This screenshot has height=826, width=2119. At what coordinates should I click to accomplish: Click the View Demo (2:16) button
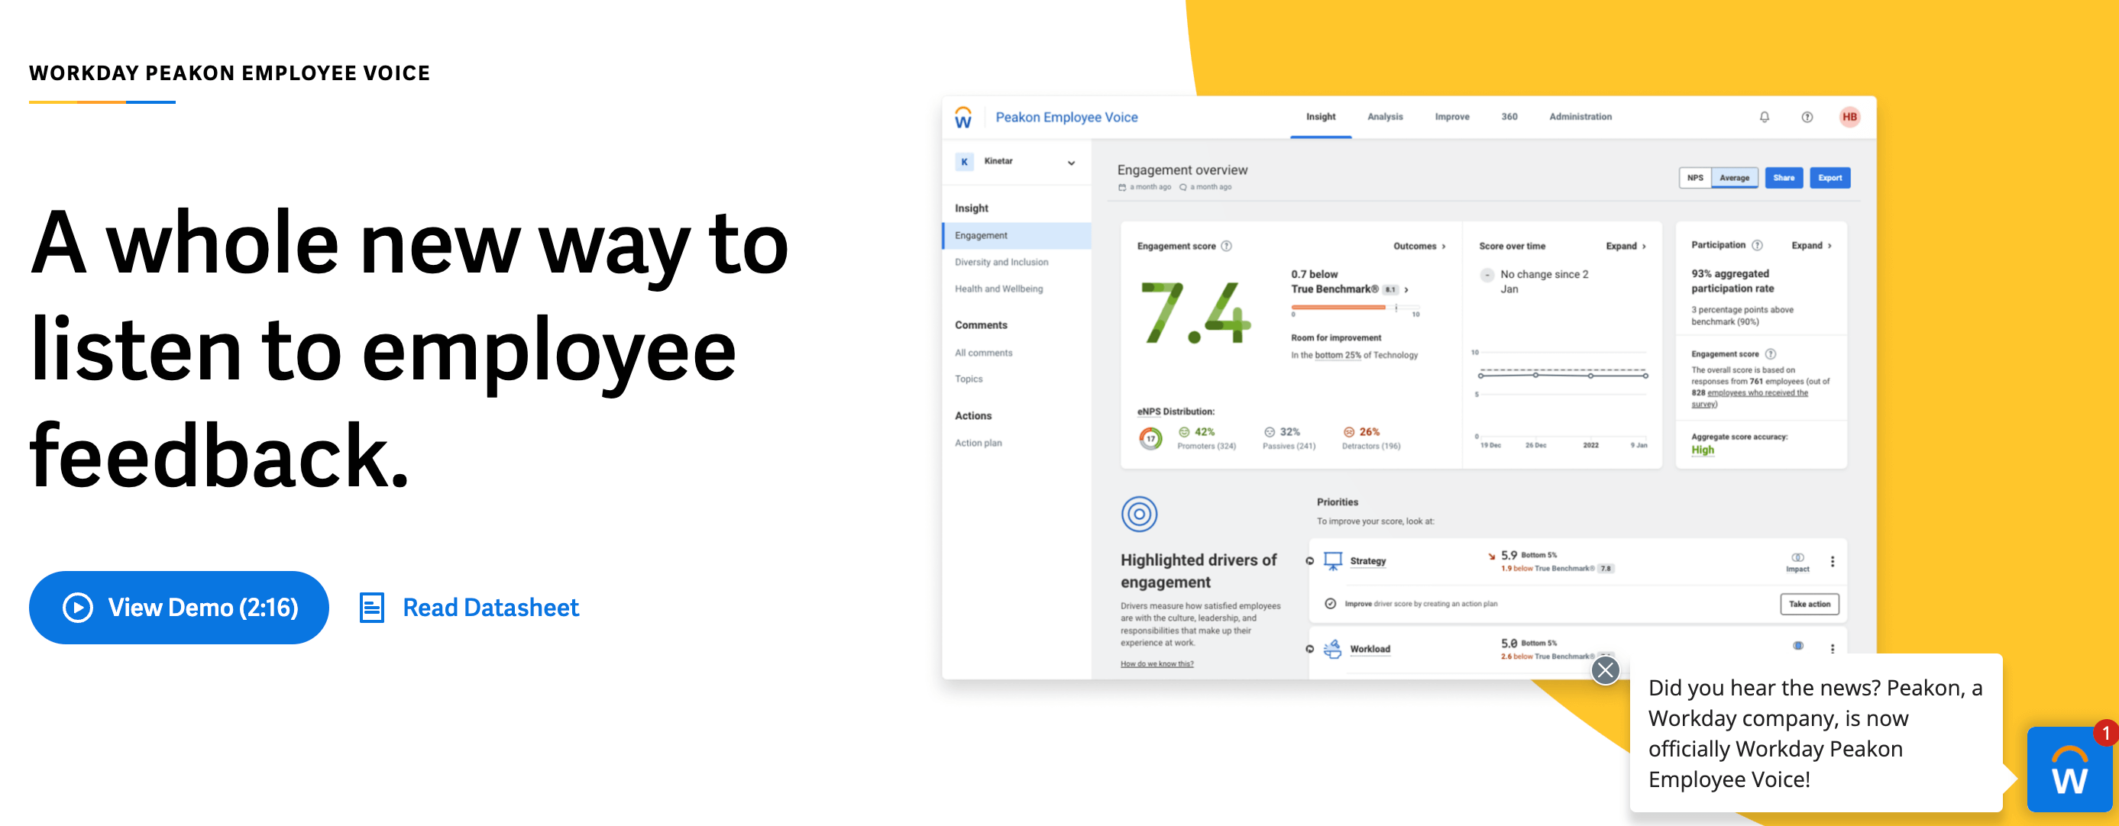(179, 608)
